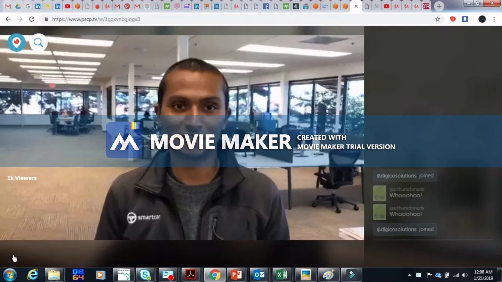Open Paint from the taskbar
Viewport: 502px width, 282px height.
[328, 275]
